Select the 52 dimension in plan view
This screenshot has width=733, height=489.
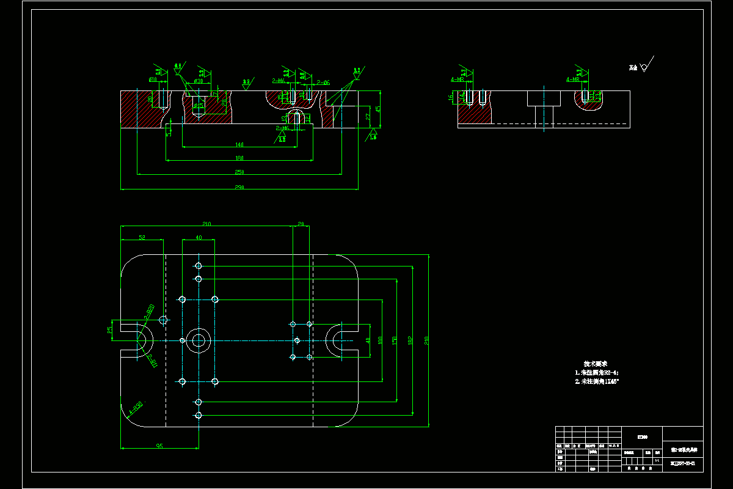tap(142, 237)
